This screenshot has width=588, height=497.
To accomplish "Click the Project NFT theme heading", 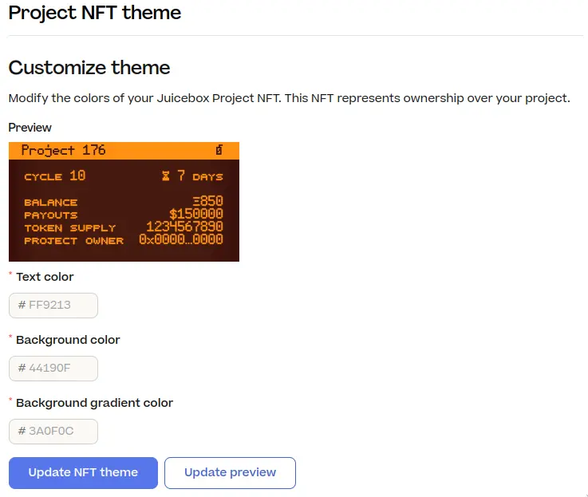I will pyautogui.click(x=94, y=13).
